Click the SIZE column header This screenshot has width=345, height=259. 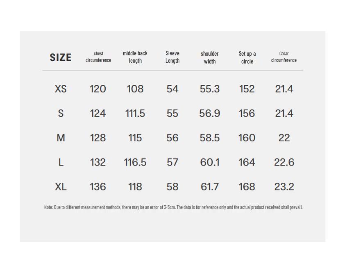point(61,57)
